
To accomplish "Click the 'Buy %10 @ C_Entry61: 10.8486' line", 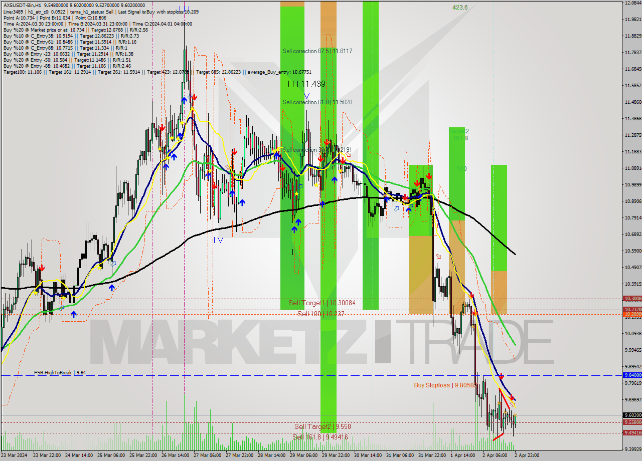I will click(70, 42).
